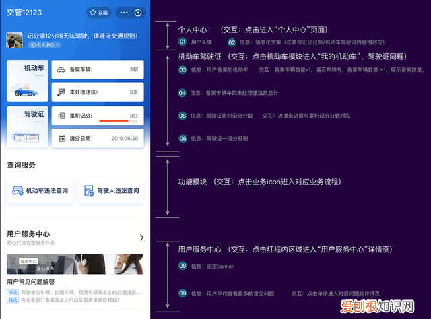This screenshot has height=319, width=431.
Task: Open FAQ about 驾驶单位车辆、出租车辆
Action: pyautogui.click(x=81, y=292)
